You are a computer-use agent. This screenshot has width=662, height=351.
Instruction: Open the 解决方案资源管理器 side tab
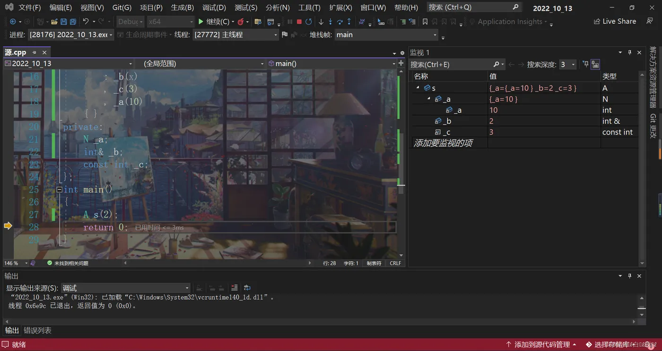(x=653, y=77)
